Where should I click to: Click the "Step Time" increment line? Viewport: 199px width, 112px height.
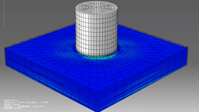coord(26,102)
